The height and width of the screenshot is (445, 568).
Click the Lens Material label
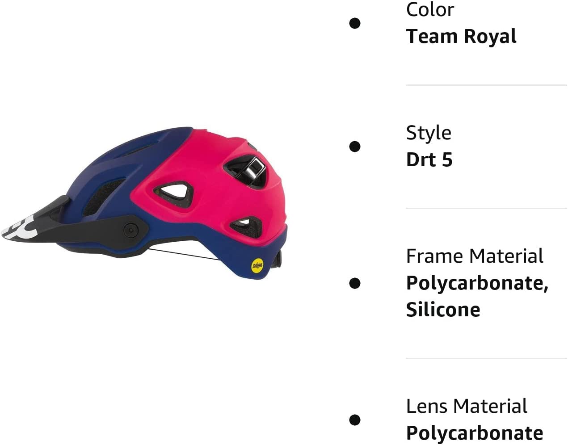click(467, 406)
